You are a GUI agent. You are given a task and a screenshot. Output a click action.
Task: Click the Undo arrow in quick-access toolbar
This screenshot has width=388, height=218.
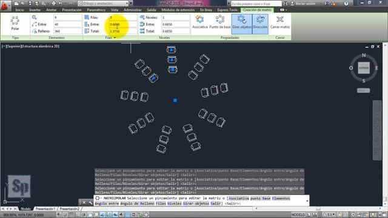tap(61, 4)
